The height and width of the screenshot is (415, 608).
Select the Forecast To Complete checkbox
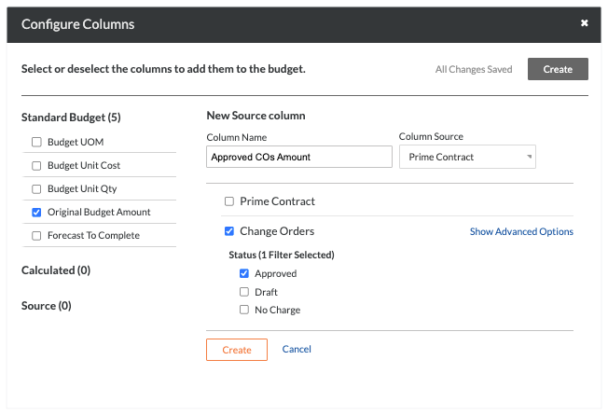coord(37,235)
